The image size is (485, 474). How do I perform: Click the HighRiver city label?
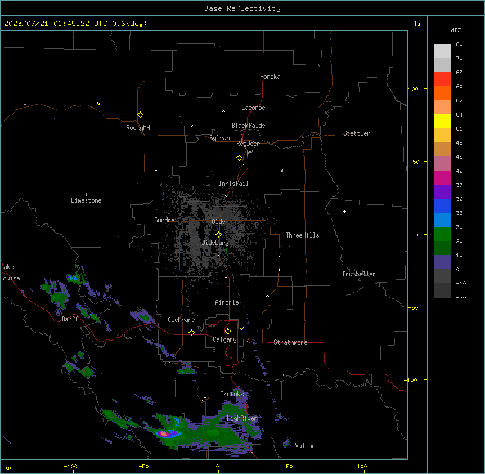point(242,418)
